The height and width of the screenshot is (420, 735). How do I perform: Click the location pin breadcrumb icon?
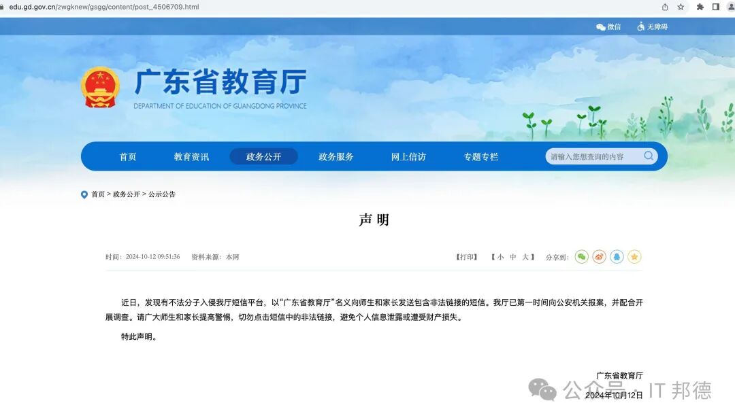(84, 194)
